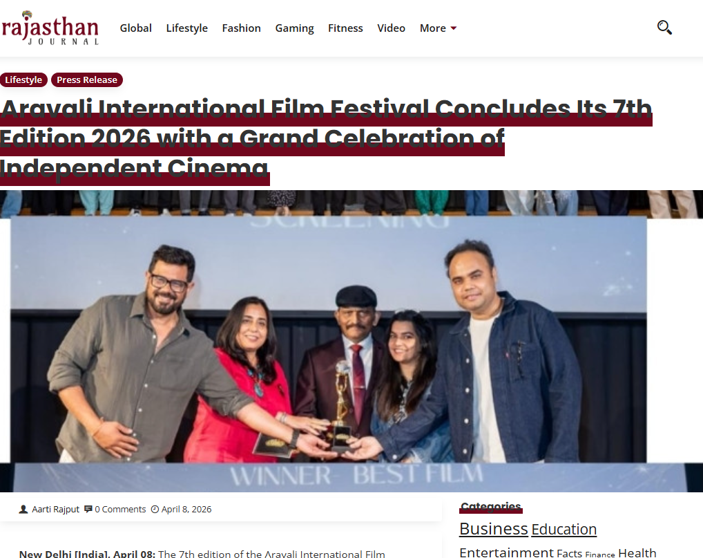Click the Press Release tag
Image resolution: width=703 pixels, height=558 pixels.
(x=87, y=80)
